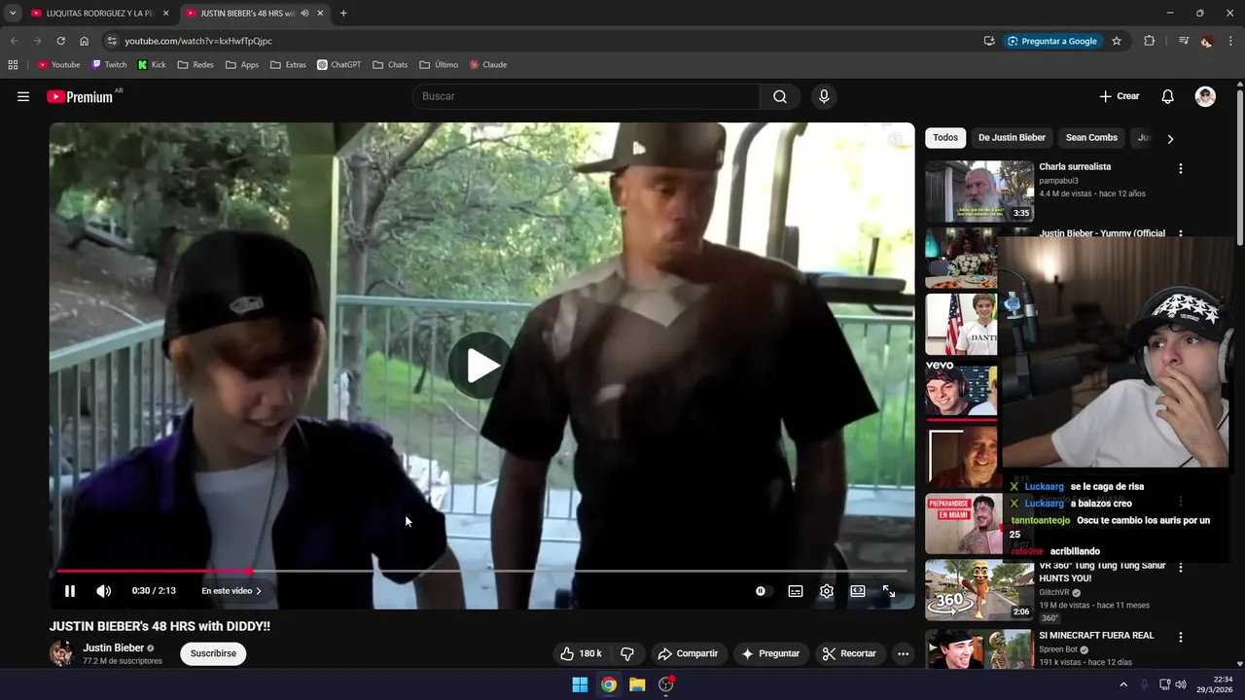Expand the Redes bookmarks folder

(x=196, y=65)
